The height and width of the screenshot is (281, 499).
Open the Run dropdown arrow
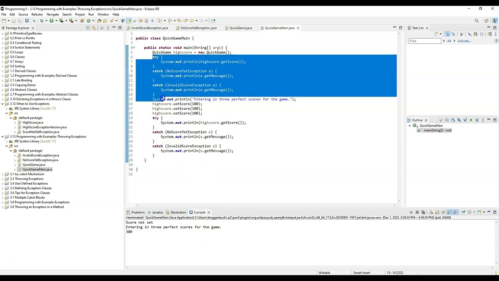pyautogui.click(x=56, y=21)
